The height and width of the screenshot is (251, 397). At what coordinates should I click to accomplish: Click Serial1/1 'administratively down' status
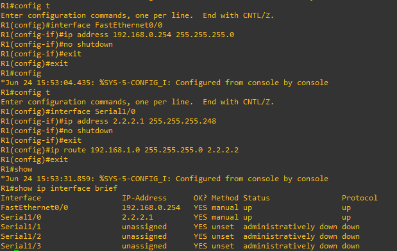pos(290,227)
